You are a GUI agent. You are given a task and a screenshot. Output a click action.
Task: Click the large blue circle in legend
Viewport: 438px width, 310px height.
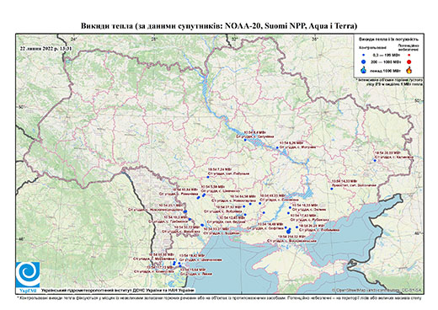[364, 62]
